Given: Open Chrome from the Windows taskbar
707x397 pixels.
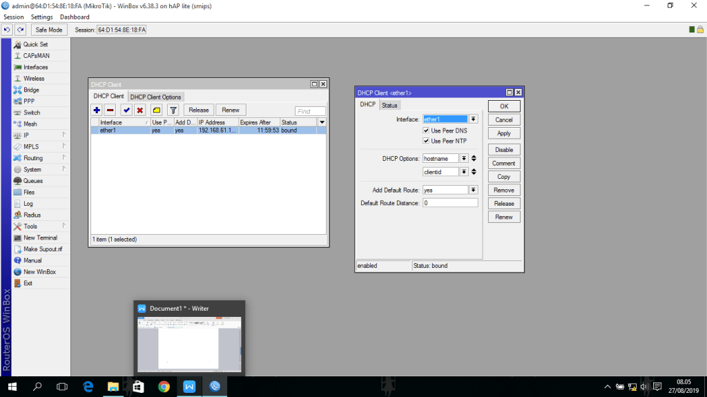Looking at the screenshot, I should tap(164, 387).
